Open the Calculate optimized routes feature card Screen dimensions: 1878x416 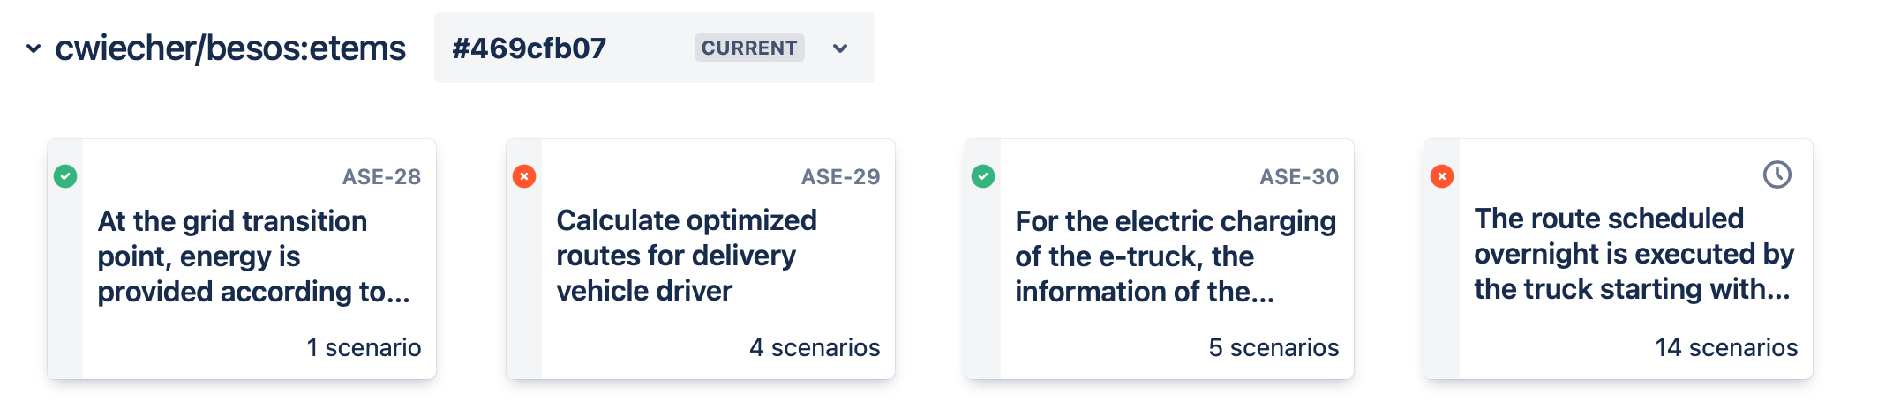click(701, 259)
